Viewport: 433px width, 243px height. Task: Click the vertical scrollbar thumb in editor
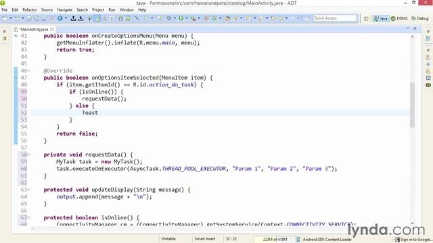412,105
